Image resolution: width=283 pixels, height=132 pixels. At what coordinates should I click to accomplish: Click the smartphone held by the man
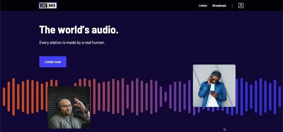pyautogui.click(x=213, y=92)
